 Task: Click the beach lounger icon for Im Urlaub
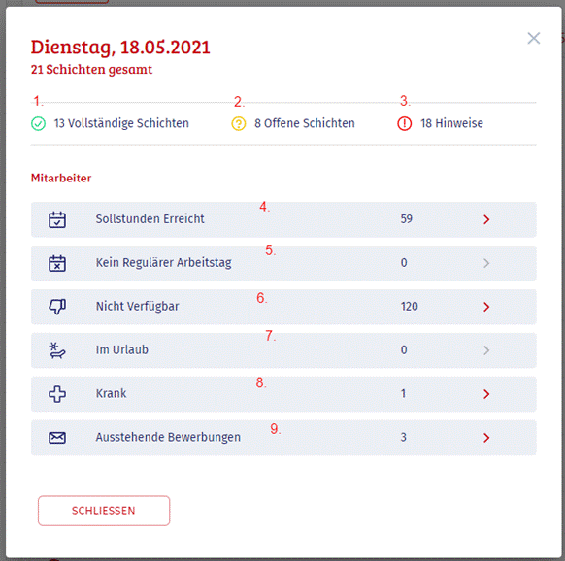click(x=57, y=350)
